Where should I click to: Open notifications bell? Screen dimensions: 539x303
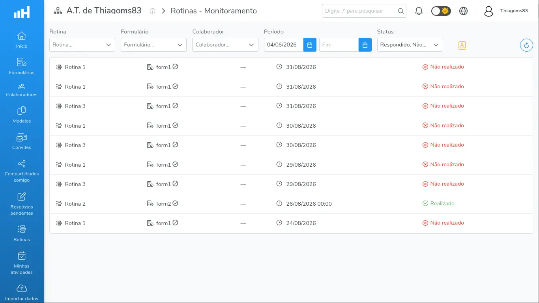[x=419, y=11]
